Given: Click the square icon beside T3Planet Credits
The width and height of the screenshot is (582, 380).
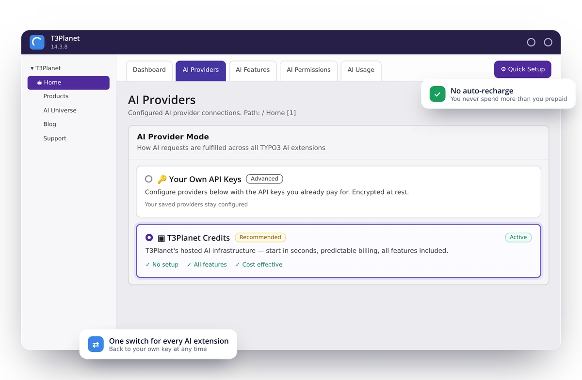Looking at the screenshot, I should [162, 238].
